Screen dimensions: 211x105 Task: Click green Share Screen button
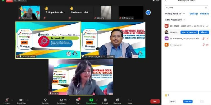[x=91, y=101]
